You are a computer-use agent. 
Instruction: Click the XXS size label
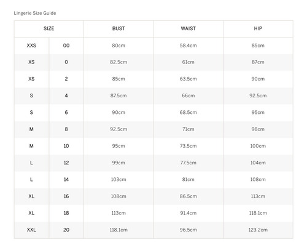(31, 46)
